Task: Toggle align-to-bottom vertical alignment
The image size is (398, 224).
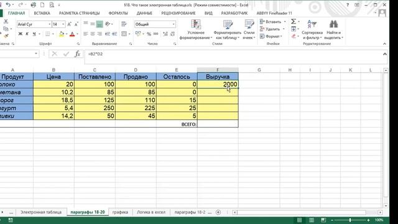Action: (x=99, y=24)
